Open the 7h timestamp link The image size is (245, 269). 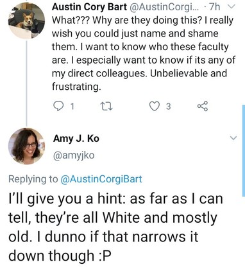click(214, 7)
